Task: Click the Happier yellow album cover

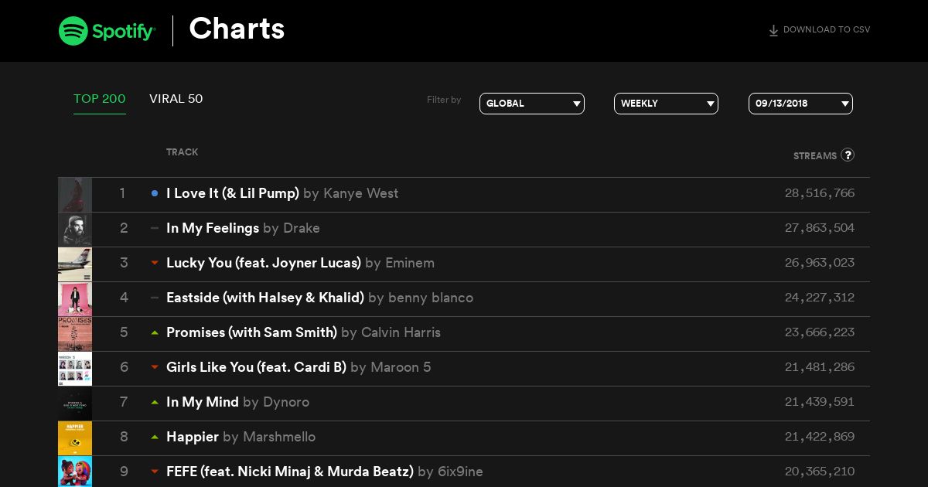Action: point(75,438)
